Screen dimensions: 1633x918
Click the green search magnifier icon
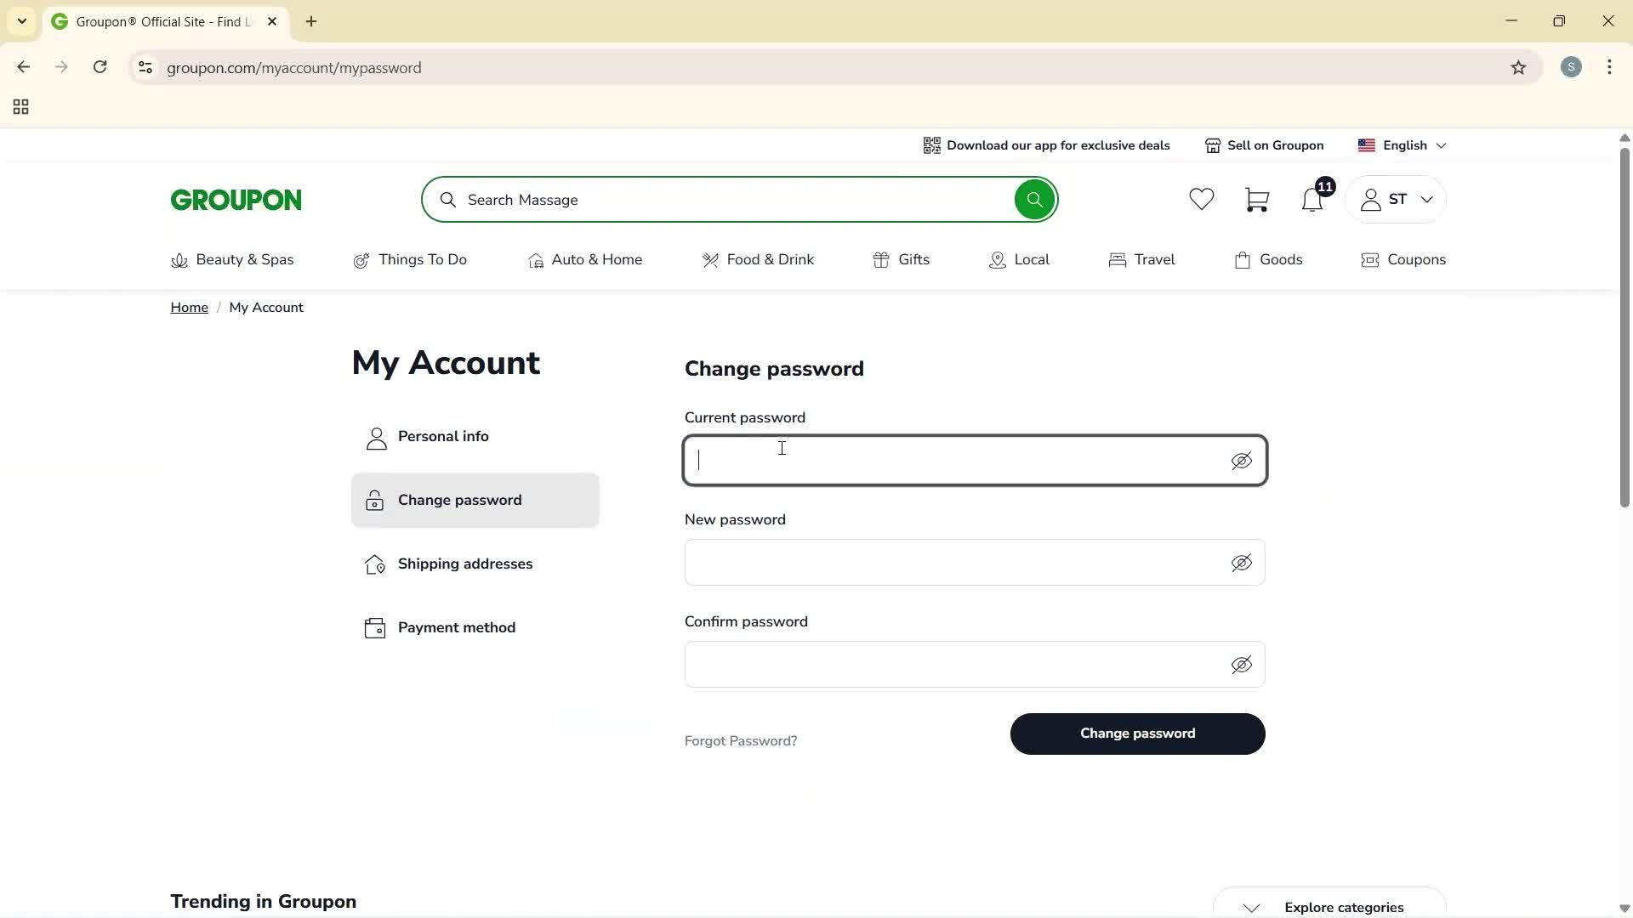pos(1033,199)
